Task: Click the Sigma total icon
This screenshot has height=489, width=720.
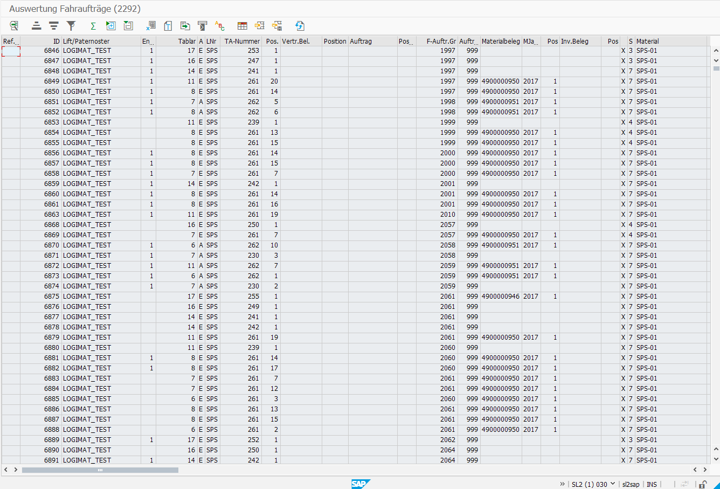Action: coord(93,26)
